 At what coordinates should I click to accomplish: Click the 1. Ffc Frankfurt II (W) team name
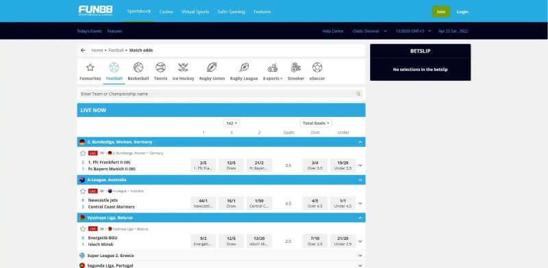pos(109,162)
